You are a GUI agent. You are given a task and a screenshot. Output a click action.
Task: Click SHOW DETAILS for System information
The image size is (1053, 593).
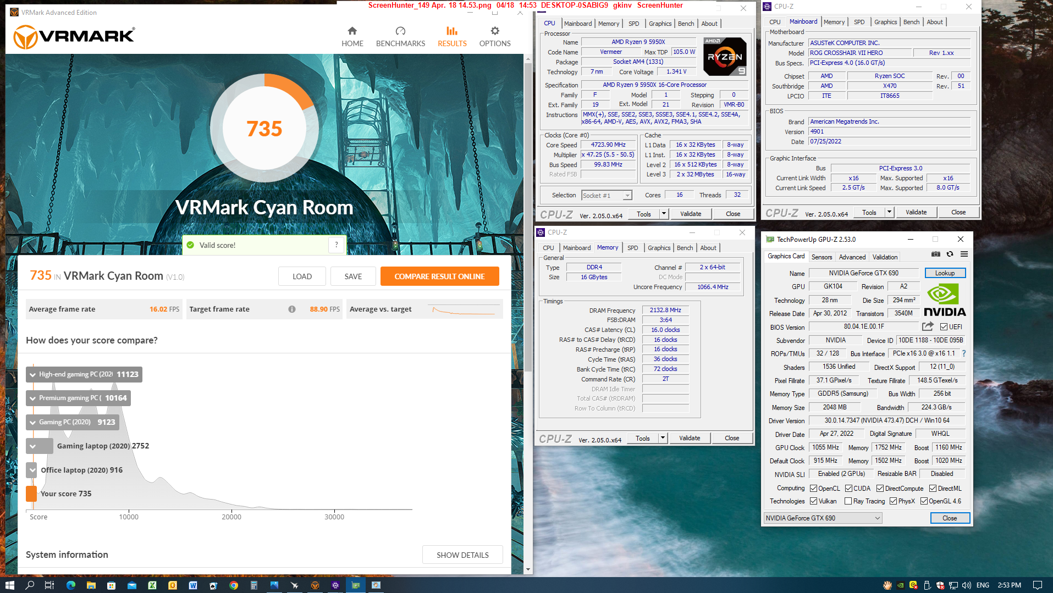click(x=462, y=555)
